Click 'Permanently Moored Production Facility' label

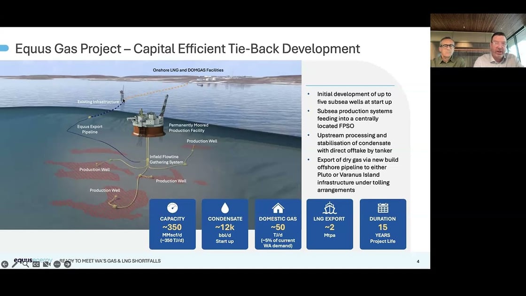click(x=188, y=127)
